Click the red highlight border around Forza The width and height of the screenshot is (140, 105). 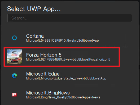tap(62, 48)
